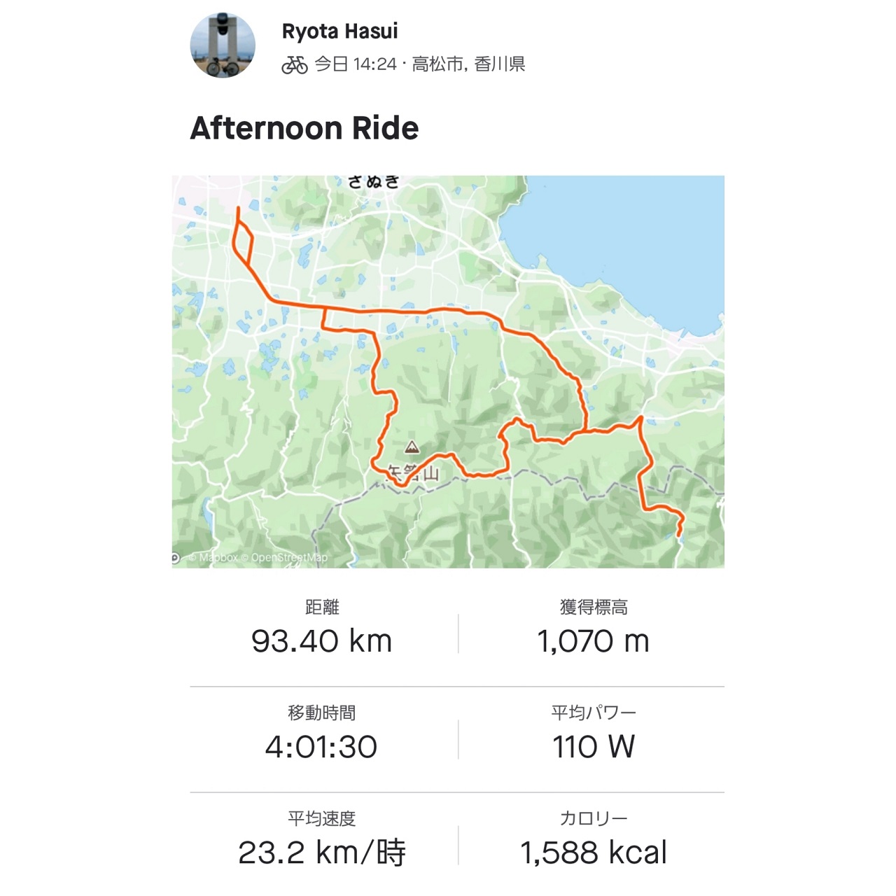
Task: Select the 平均パワー 110 W stat
Action: coord(593,733)
